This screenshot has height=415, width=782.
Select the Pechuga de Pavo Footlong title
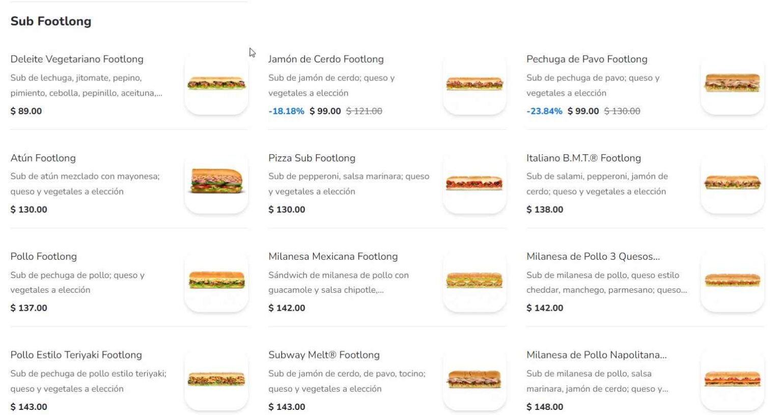click(586, 59)
